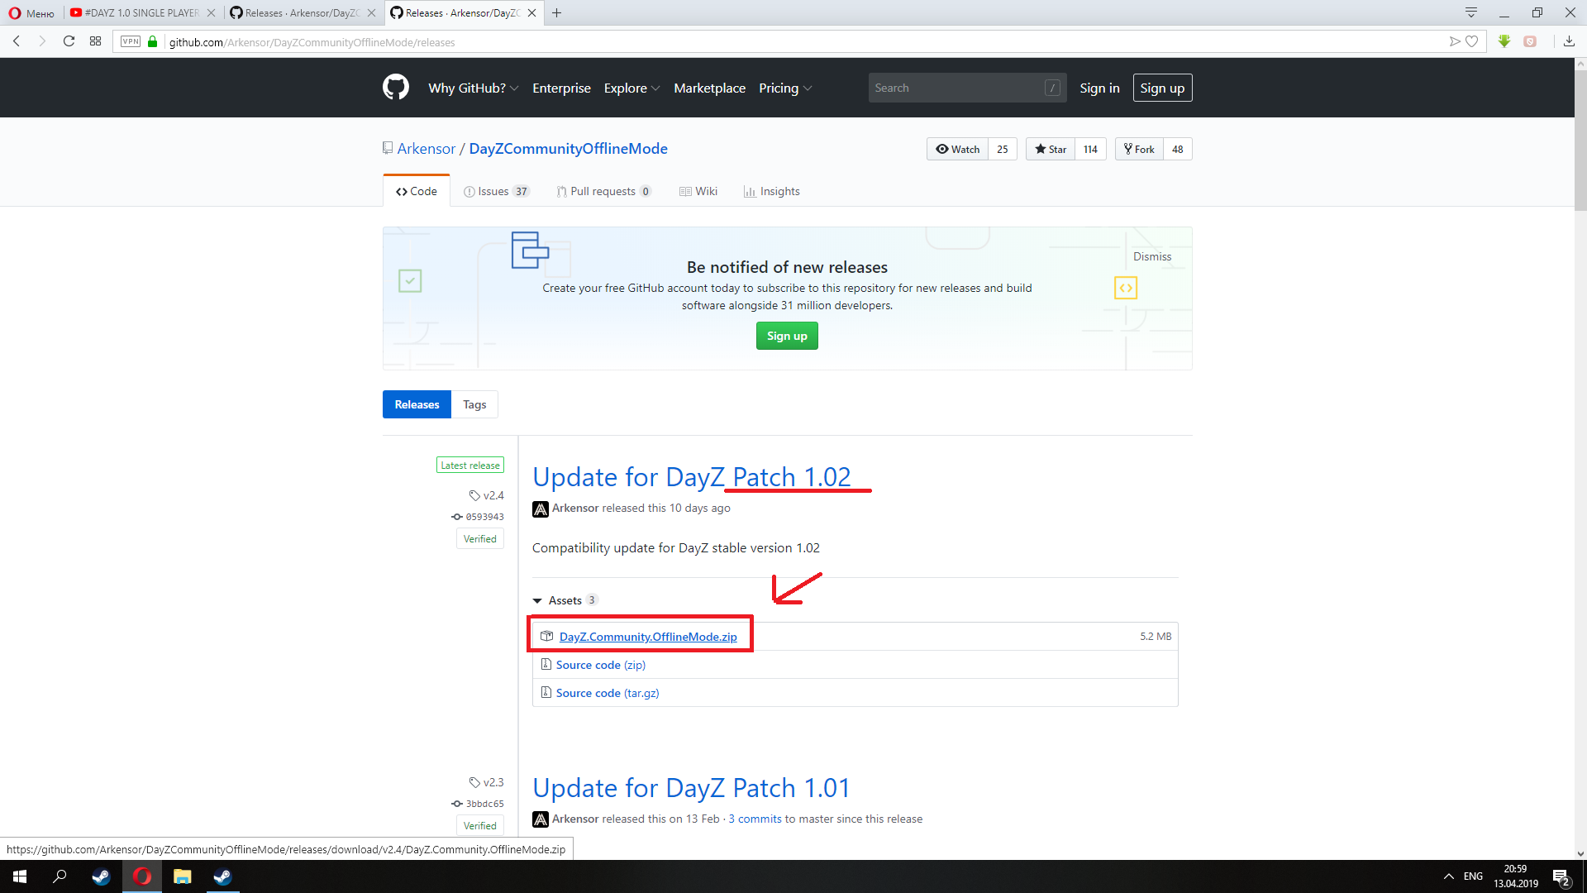Expand the Why GitHub? dropdown
This screenshot has width=1587, height=893.
point(473,88)
